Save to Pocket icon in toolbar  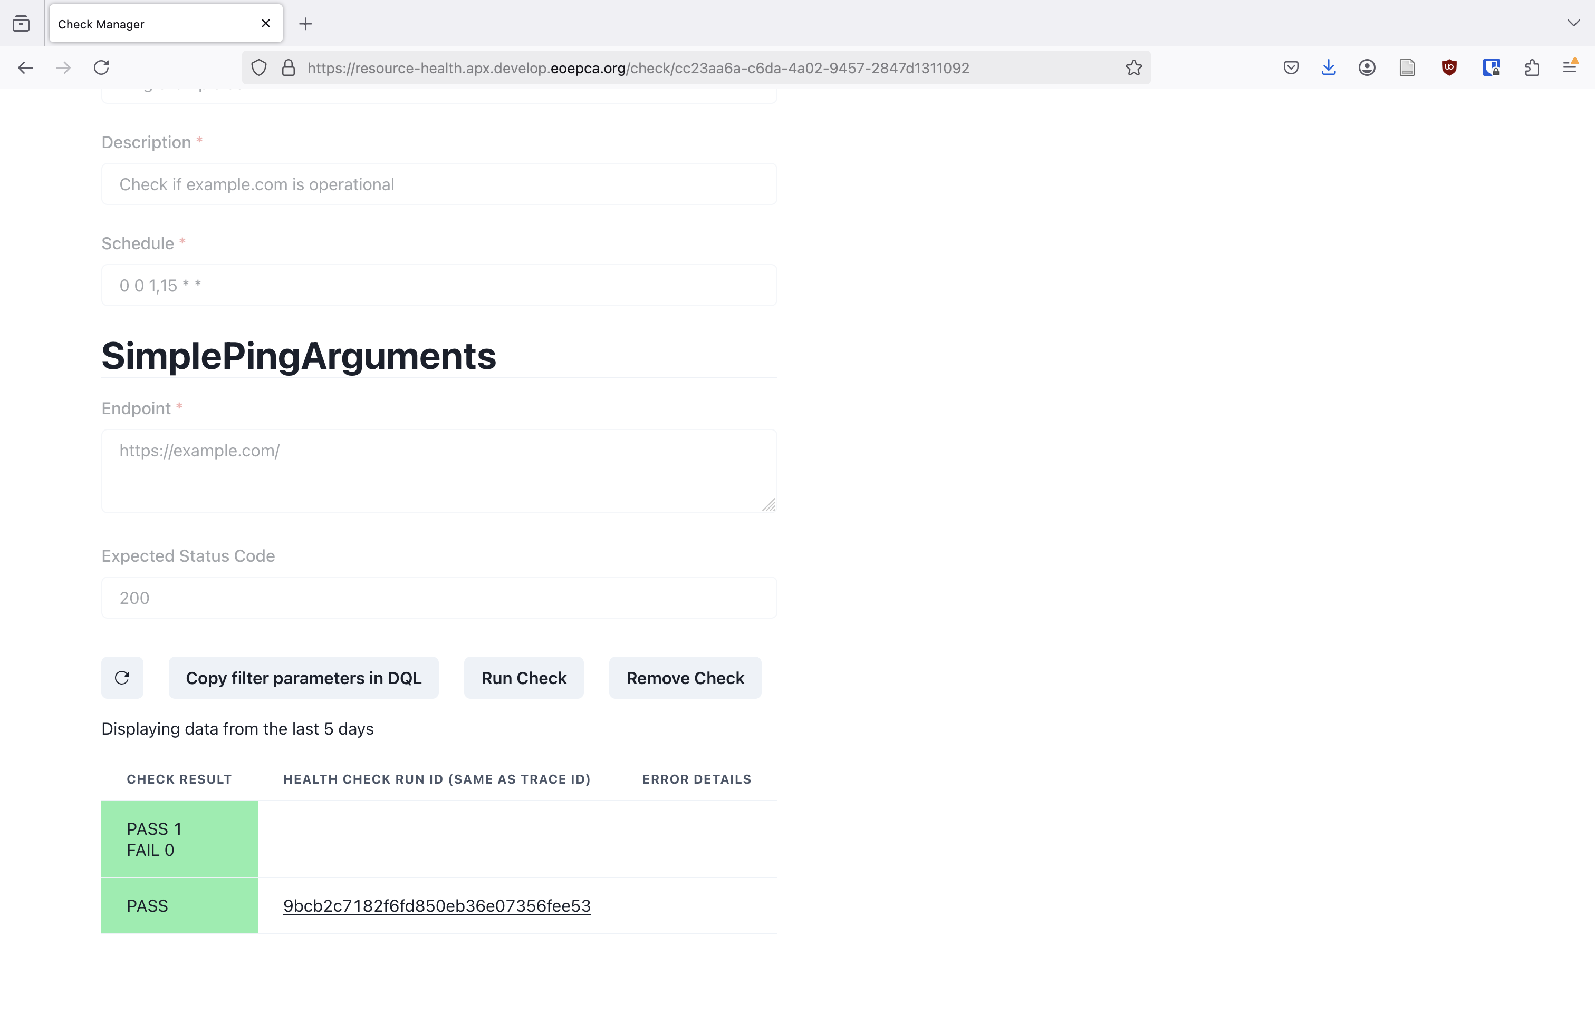(1291, 67)
